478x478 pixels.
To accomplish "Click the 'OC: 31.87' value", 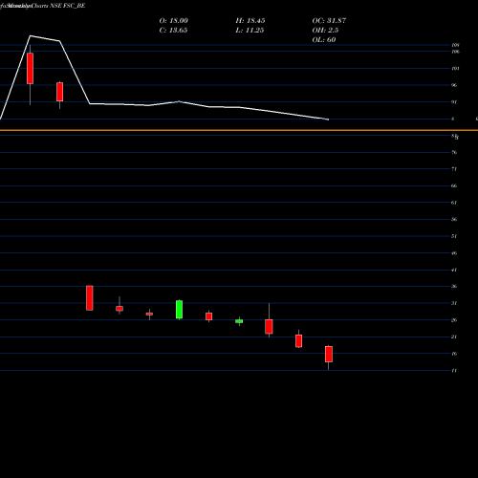I will pyautogui.click(x=329, y=21).
